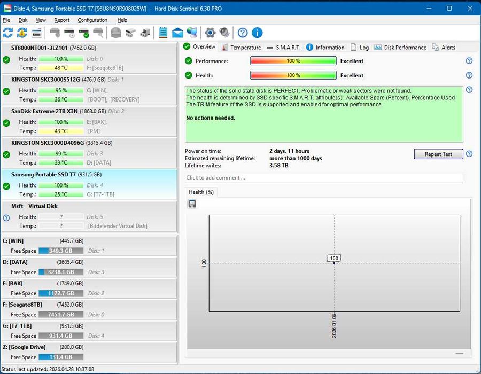The image size is (481, 374).
Task: Click the Health 100 % gradient bar
Action: point(293,75)
